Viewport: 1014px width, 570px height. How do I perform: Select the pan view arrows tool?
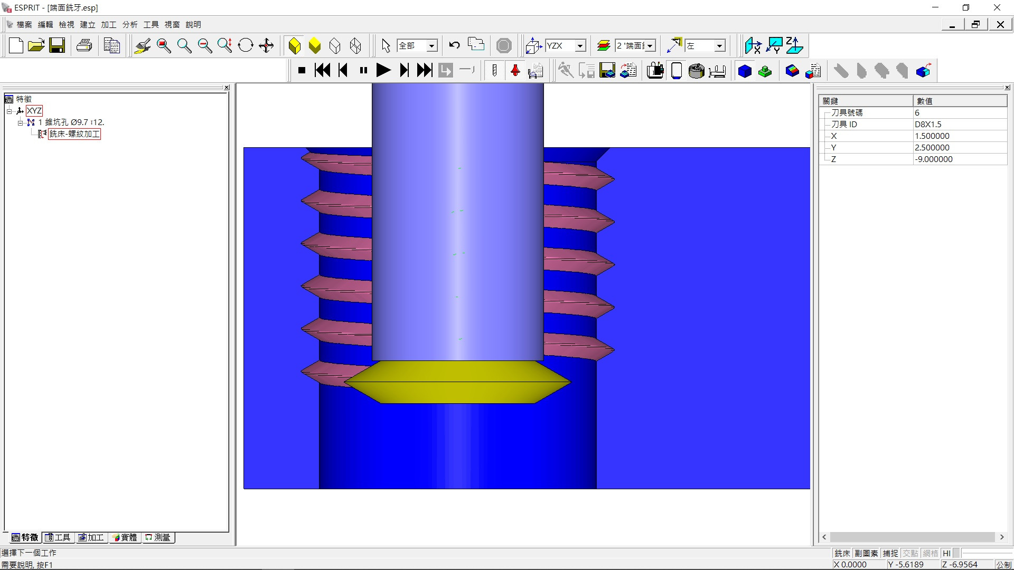266,45
